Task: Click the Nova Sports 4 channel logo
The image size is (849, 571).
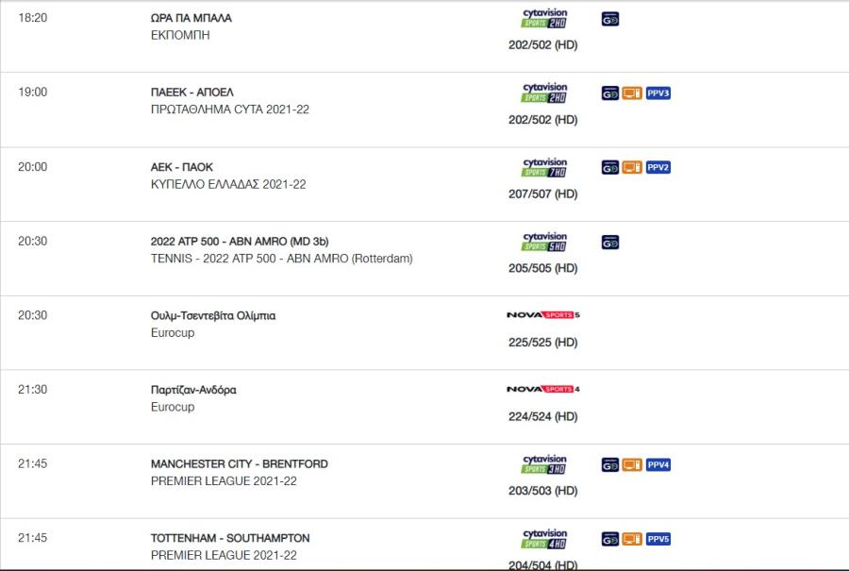Action: coord(543,389)
